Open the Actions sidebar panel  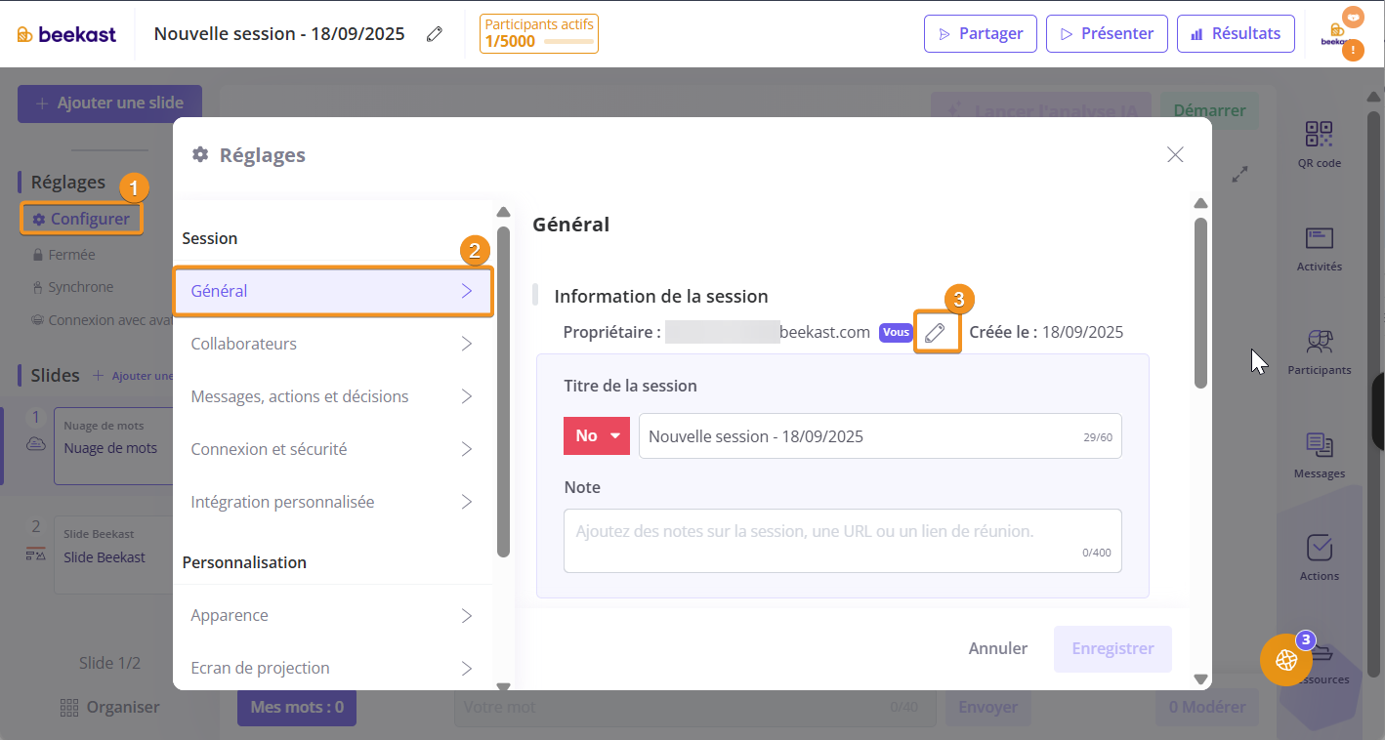[x=1319, y=557]
